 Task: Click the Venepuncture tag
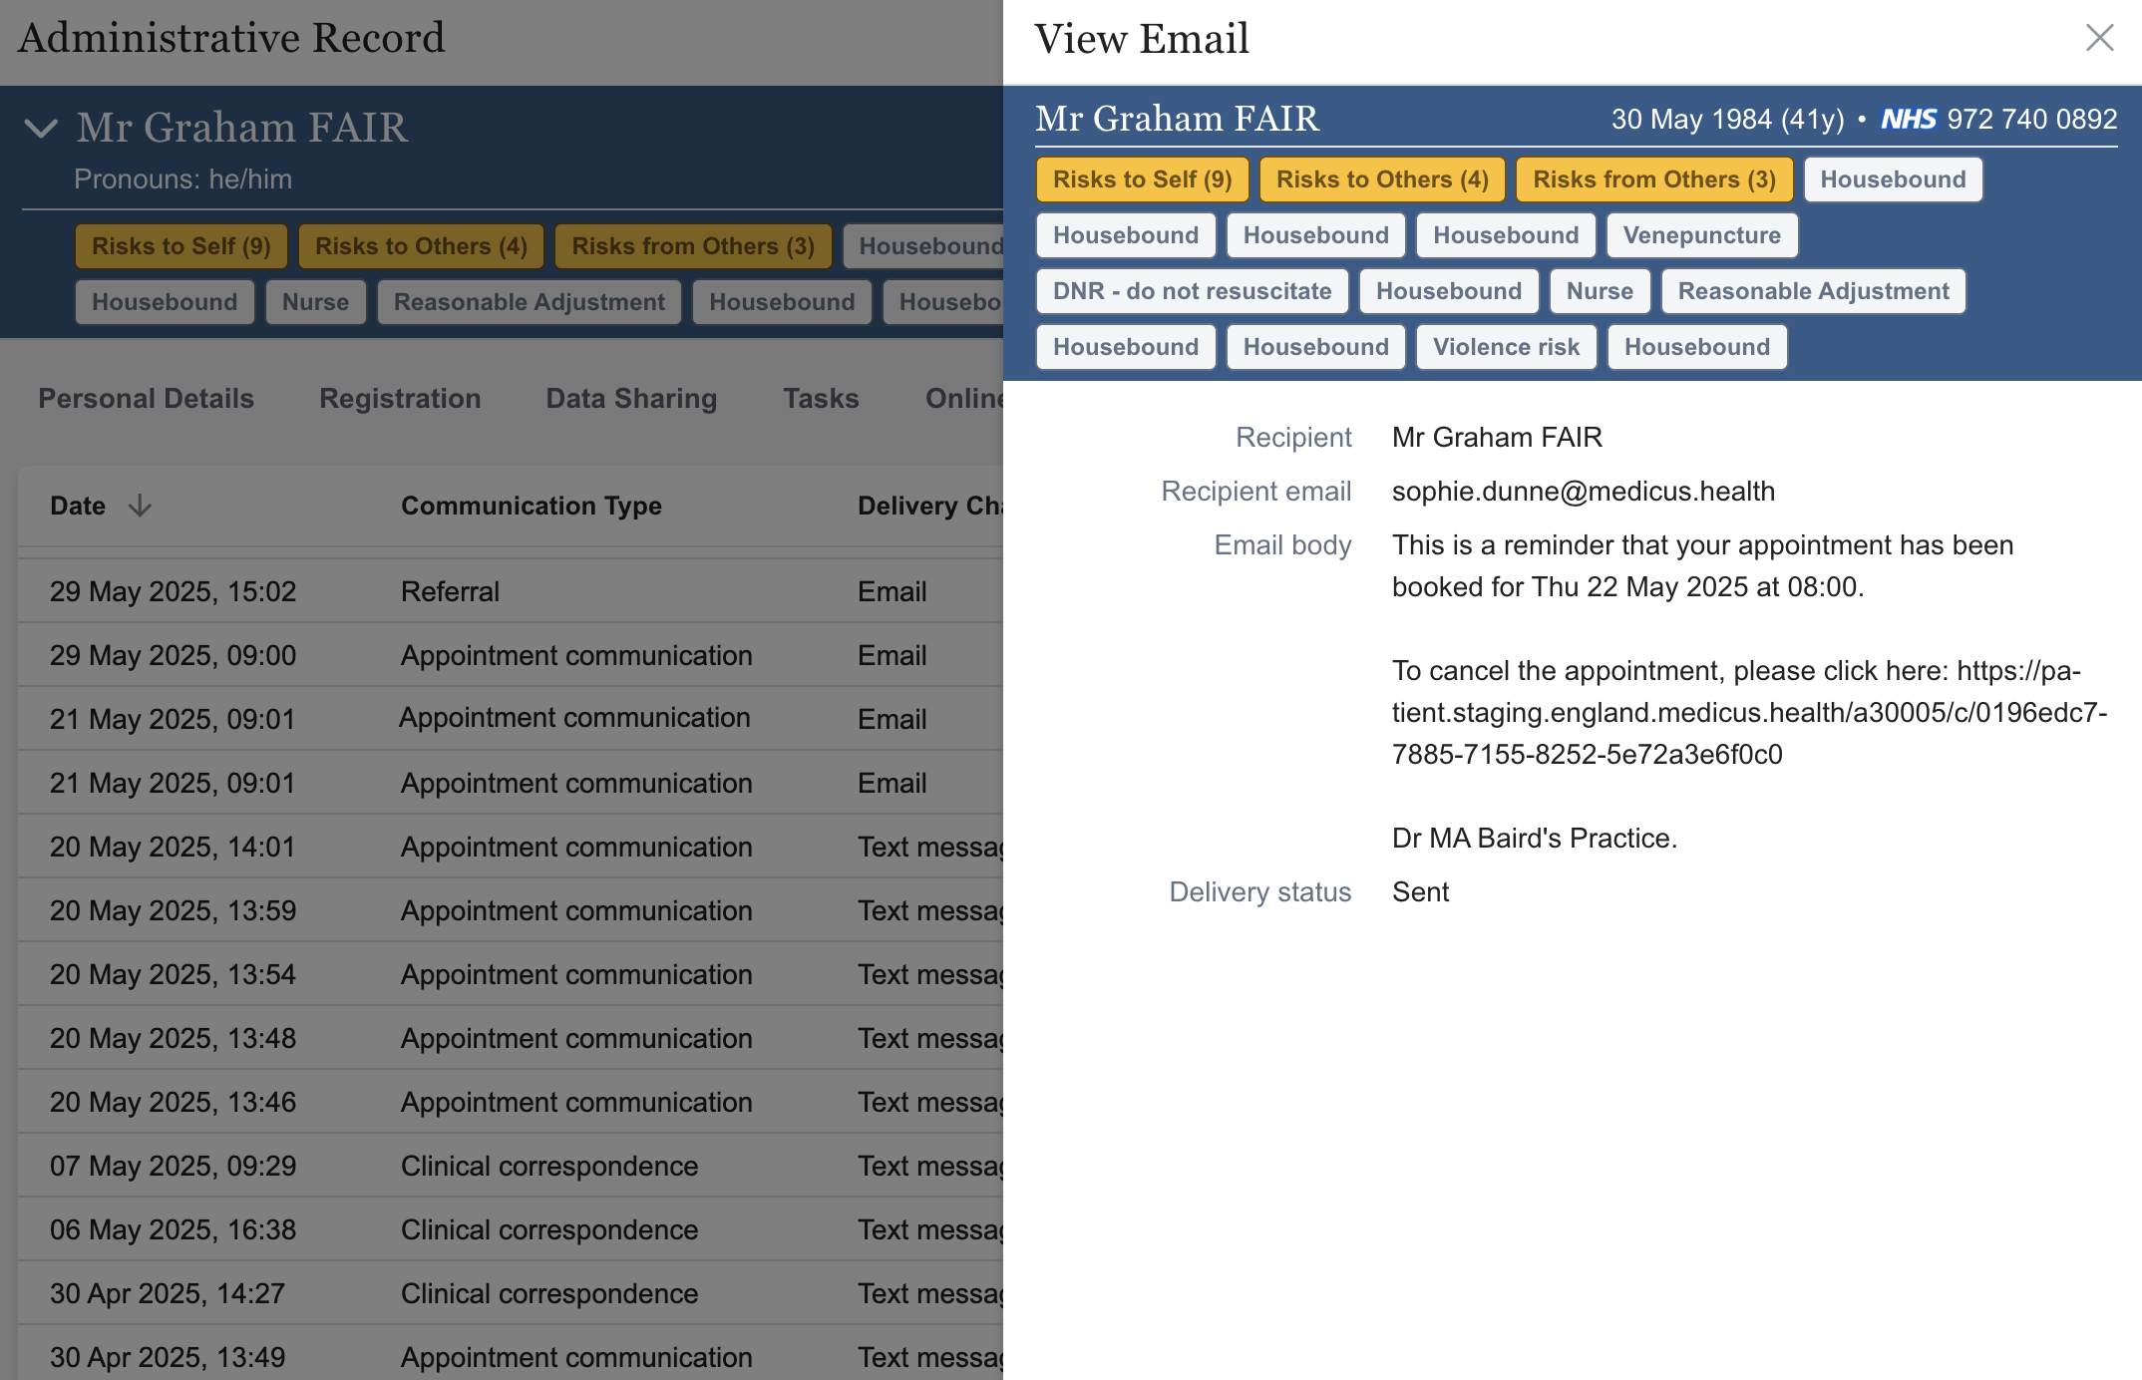(1701, 235)
